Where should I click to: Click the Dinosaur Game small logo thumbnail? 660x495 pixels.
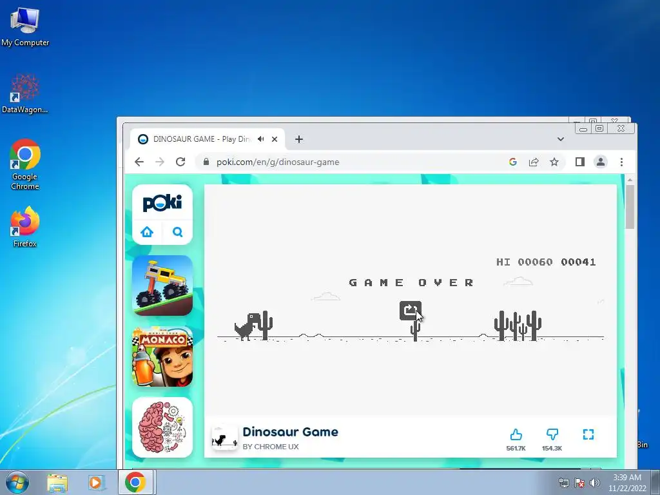[224, 438]
